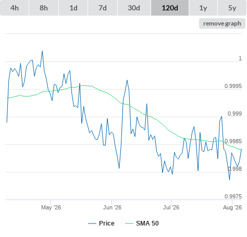Select the active 120d tab
This screenshot has height=237, width=247.
click(x=170, y=8)
